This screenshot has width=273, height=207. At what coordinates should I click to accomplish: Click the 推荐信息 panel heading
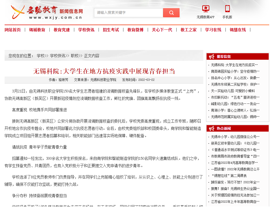[x=224, y=57]
